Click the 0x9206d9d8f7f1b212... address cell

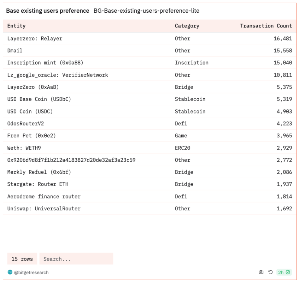[71, 160]
